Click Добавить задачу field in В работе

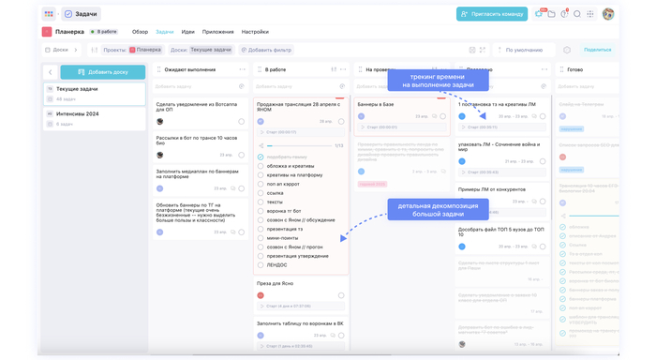tap(301, 86)
